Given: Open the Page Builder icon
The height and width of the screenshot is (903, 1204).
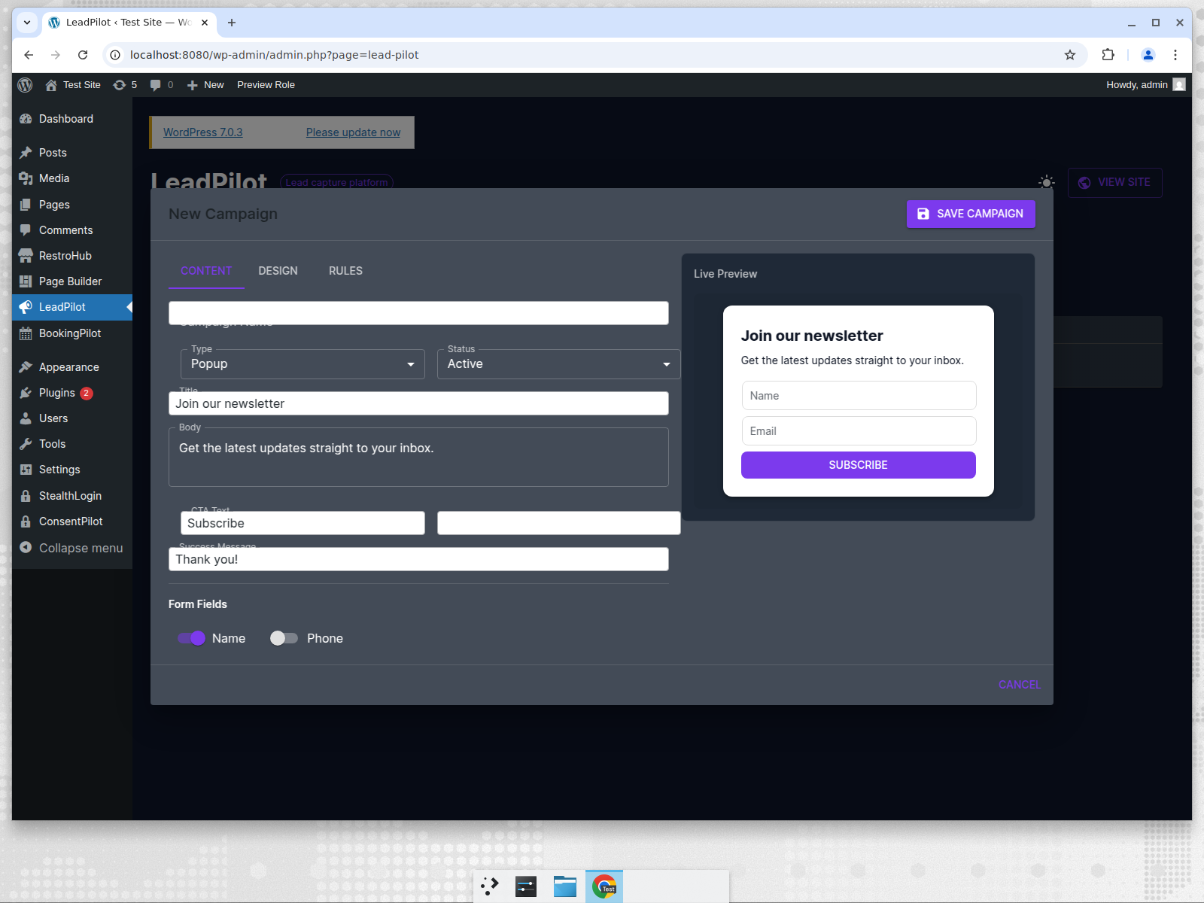Looking at the screenshot, I should click(26, 281).
